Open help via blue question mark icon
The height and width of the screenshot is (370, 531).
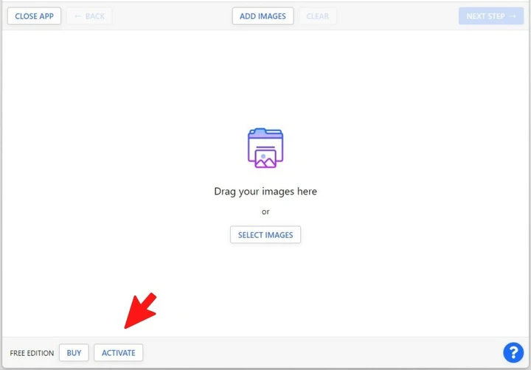click(x=513, y=352)
